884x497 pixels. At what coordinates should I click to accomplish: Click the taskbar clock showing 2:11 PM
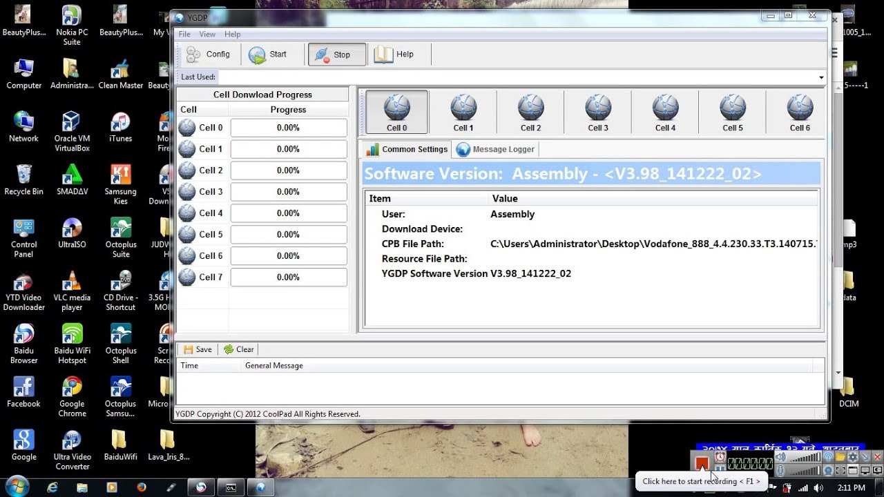[x=850, y=488]
